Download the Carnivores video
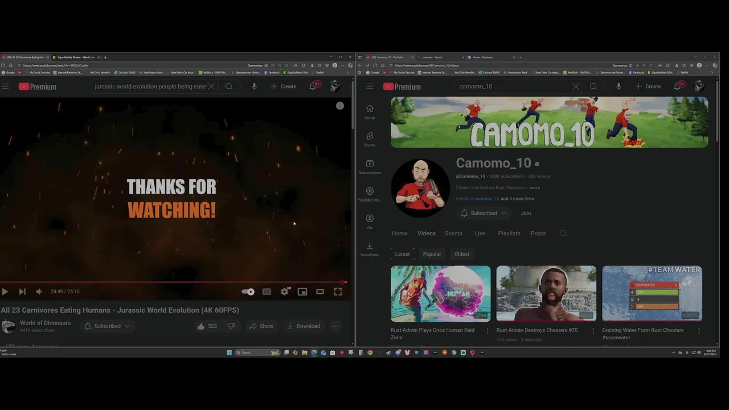729x410 pixels. 304,326
